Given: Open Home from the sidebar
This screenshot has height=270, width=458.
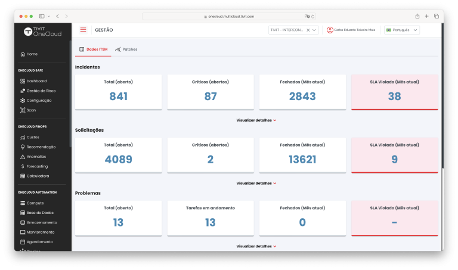Looking at the screenshot, I should [32, 54].
